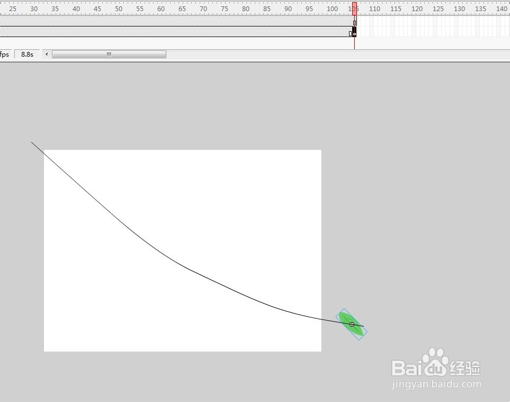The width and height of the screenshot is (510, 402).
Task: Click frame 30 on the timeline ruler
Action: (34, 9)
